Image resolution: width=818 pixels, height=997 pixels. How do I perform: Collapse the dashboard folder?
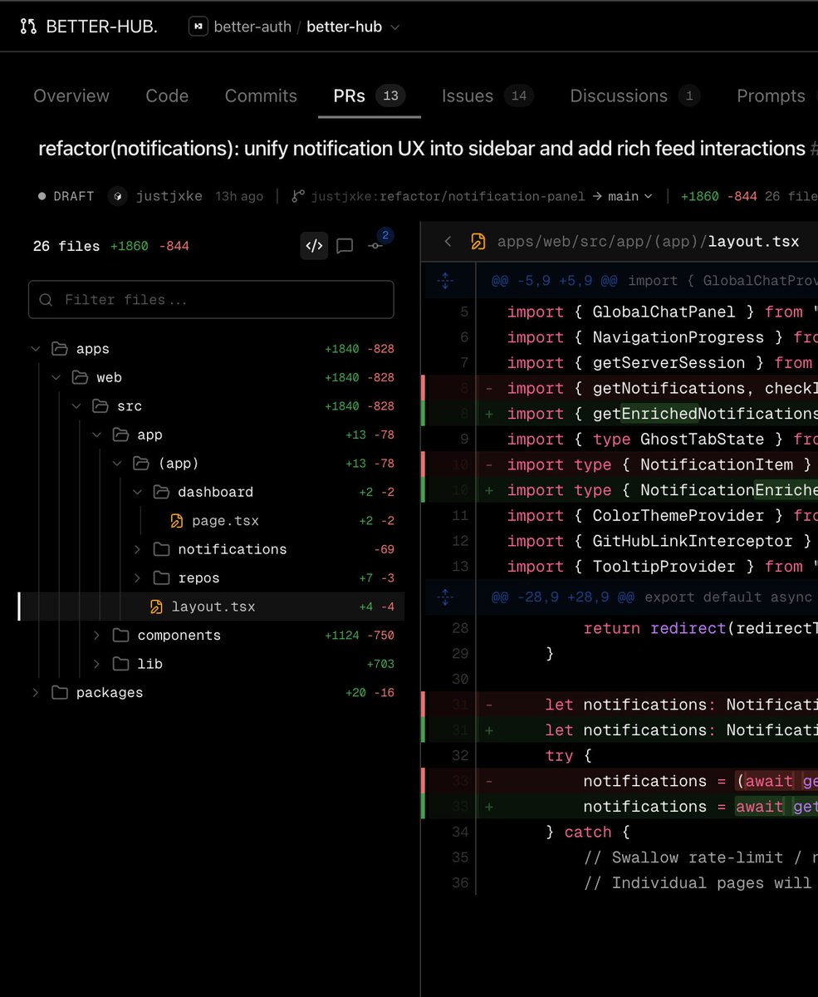(138, 492)
